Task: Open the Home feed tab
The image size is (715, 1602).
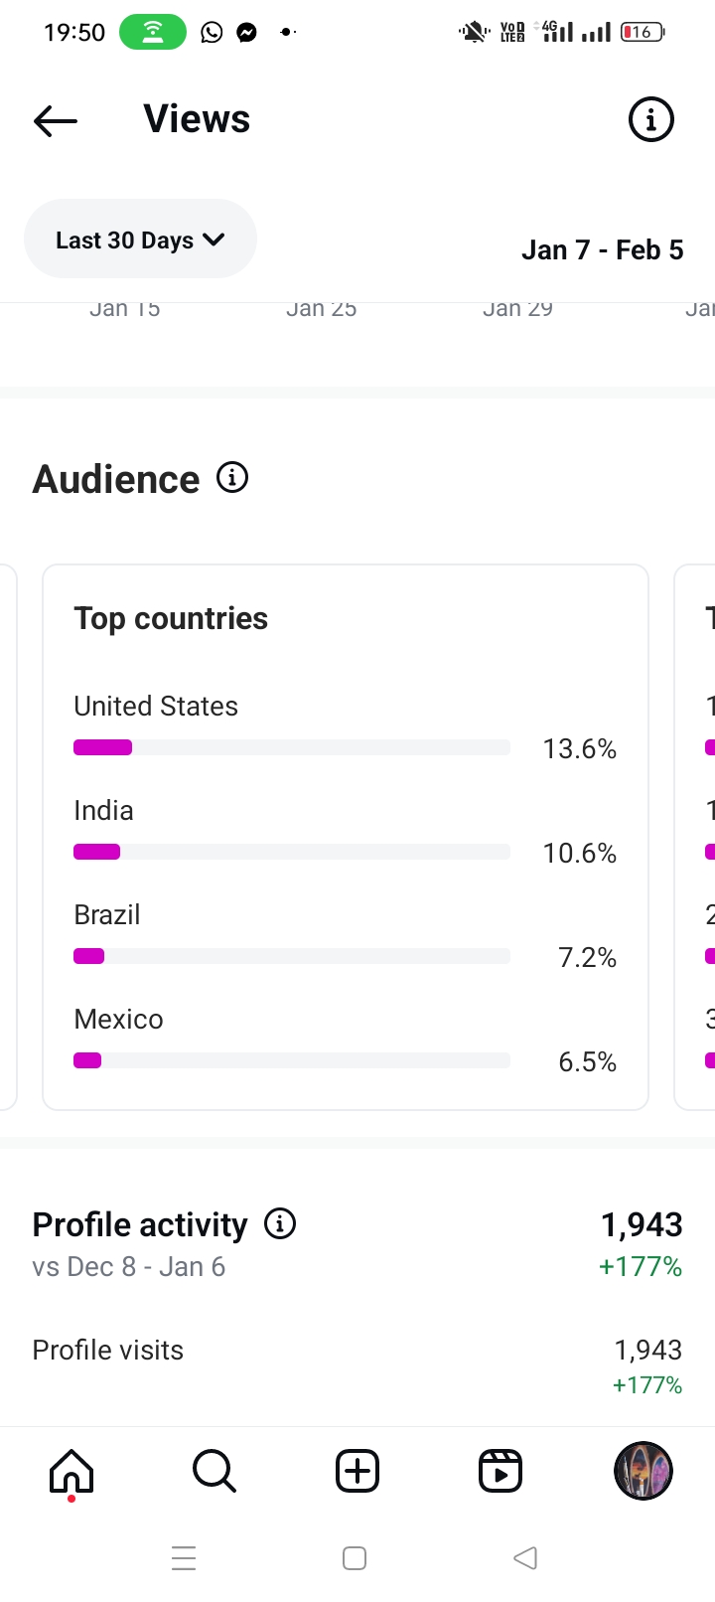Action: point(71,1471)
